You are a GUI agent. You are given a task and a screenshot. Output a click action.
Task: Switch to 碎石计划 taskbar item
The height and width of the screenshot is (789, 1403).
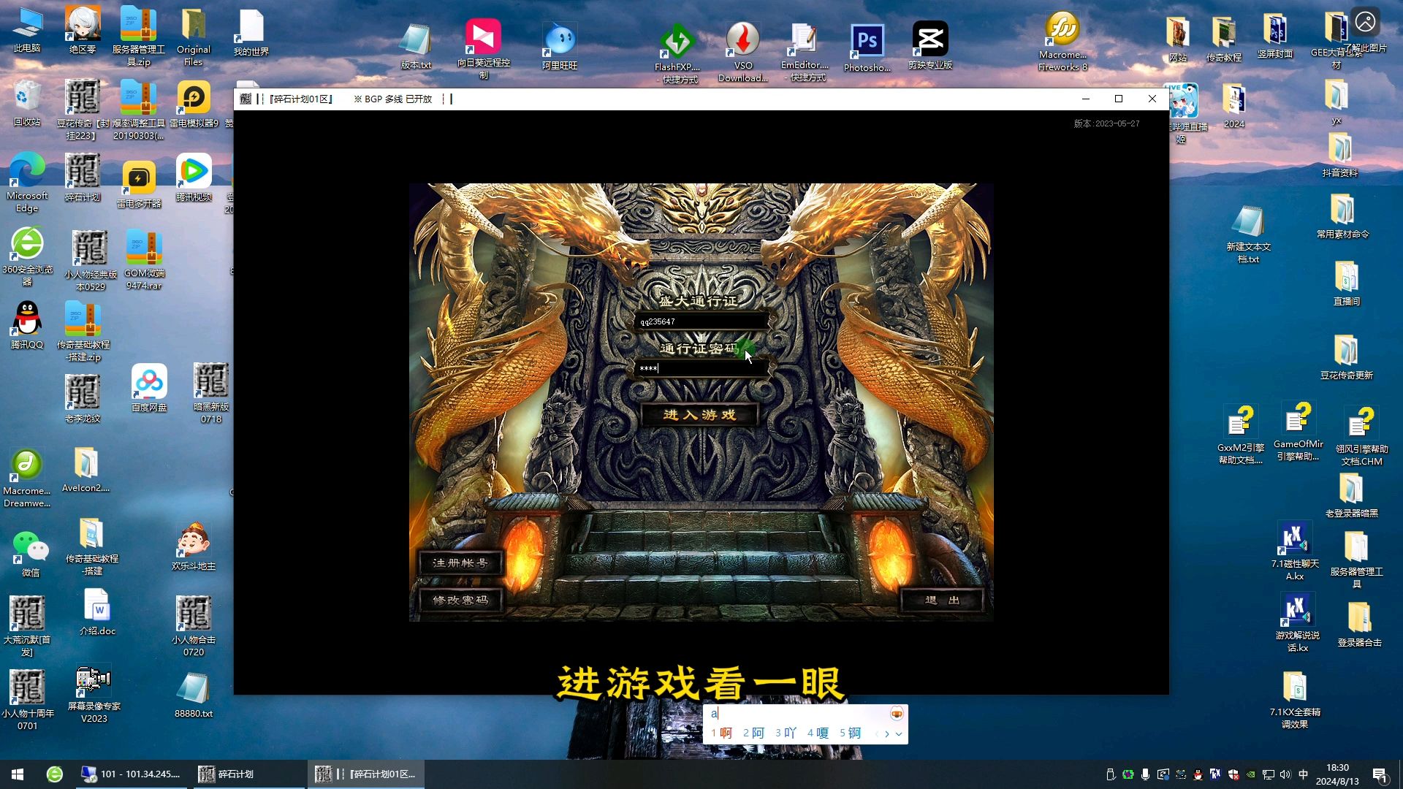pos(248,774)
